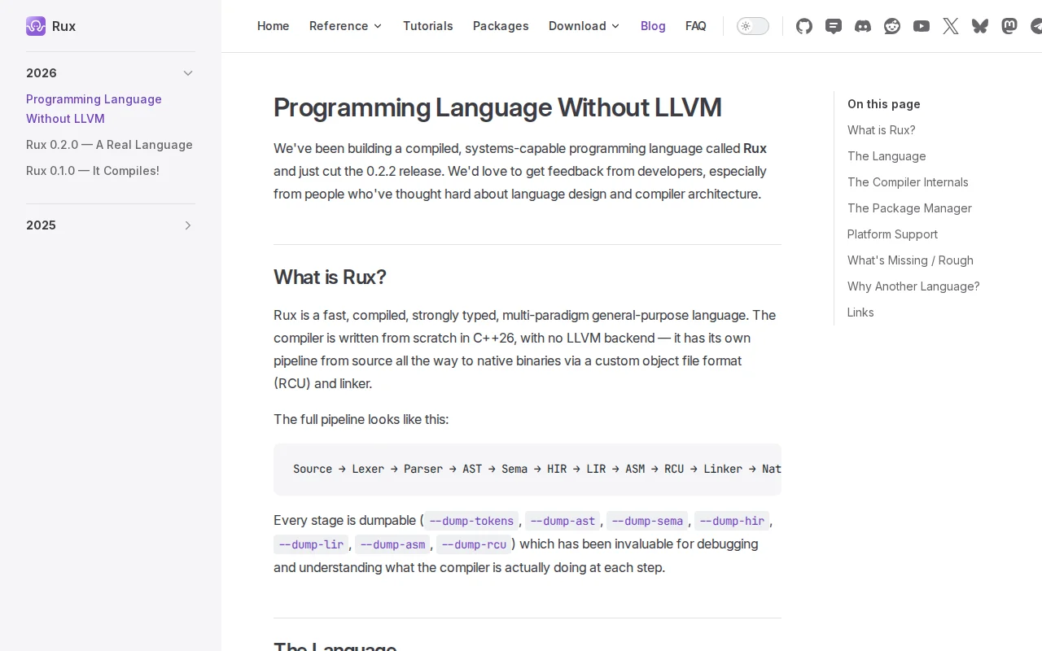
Task: Open the Reference dropdown menu
Action: 346,26
